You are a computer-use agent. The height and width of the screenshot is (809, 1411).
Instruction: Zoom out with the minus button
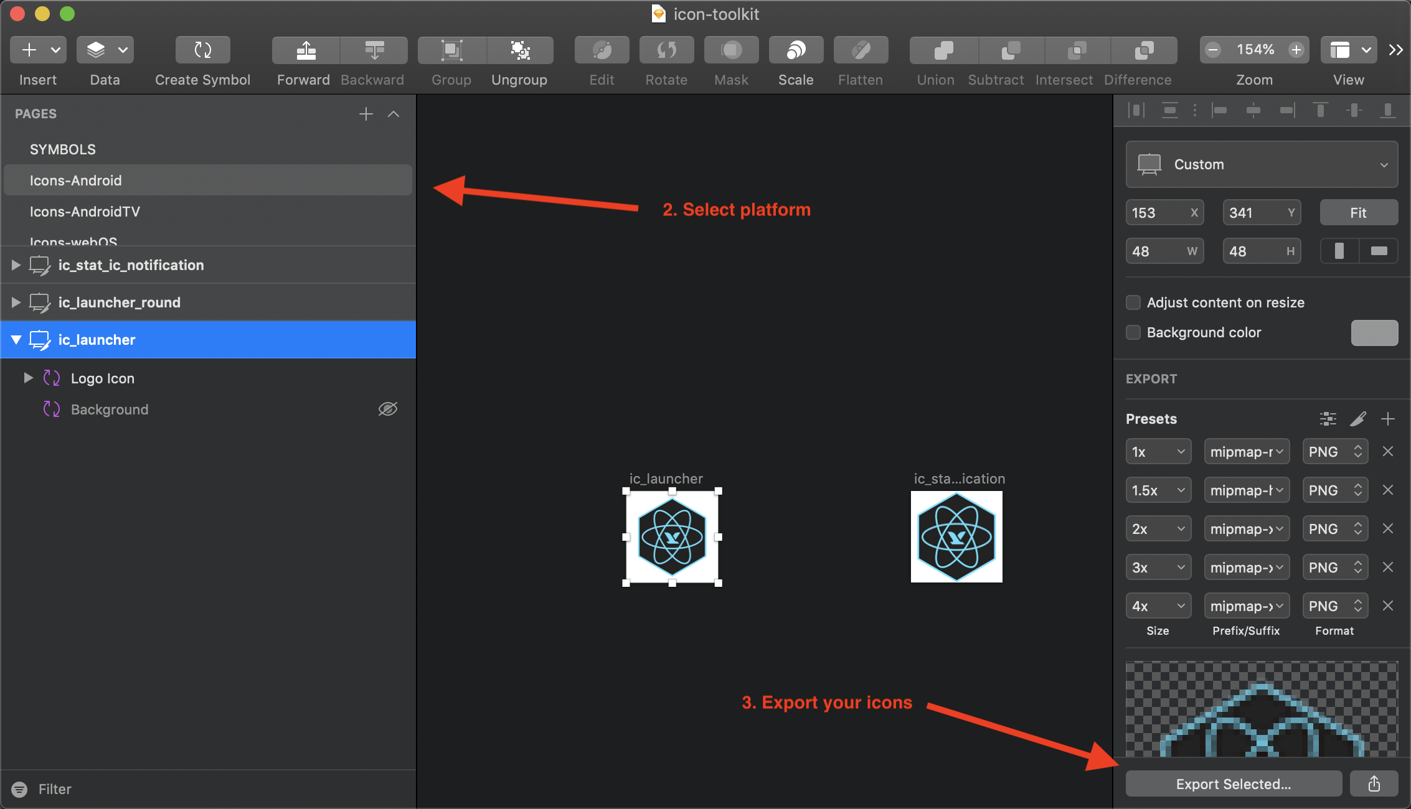click(x=1212, y=50)
